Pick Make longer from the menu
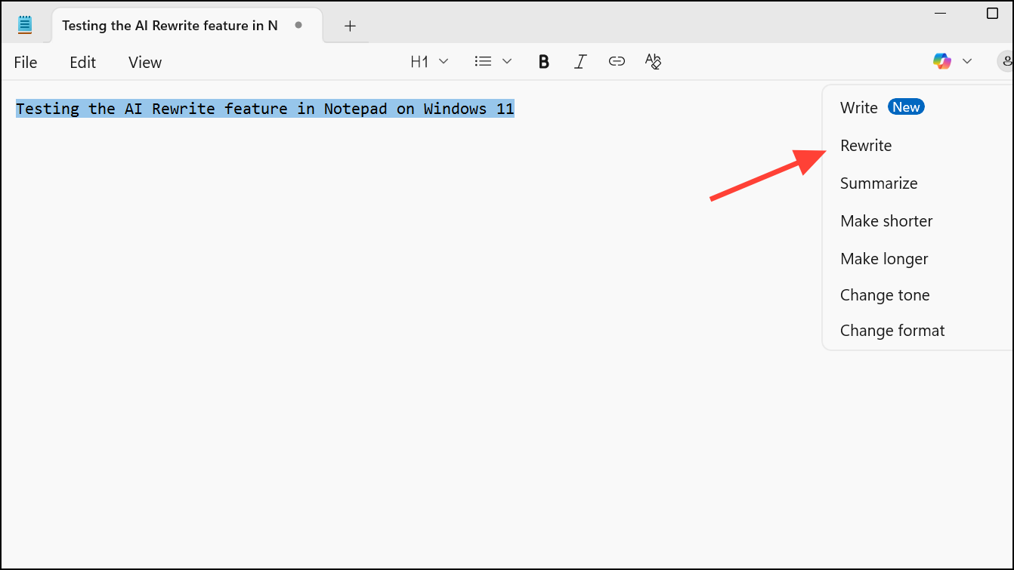The height and width of the screenshot is (570, 1014). [884, 258]
